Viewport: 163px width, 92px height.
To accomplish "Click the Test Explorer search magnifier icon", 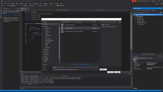I will [x=18, y=10].
